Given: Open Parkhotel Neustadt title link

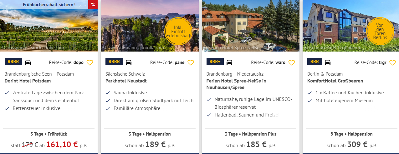Looking at the screenshot, I should (126, 81).
